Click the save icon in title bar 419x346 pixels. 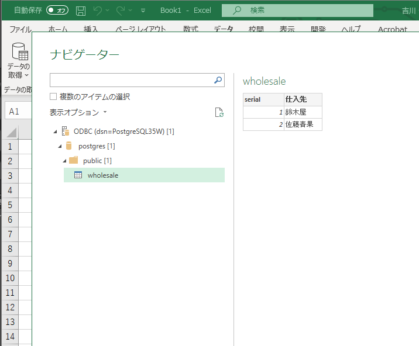coord(81,11)
